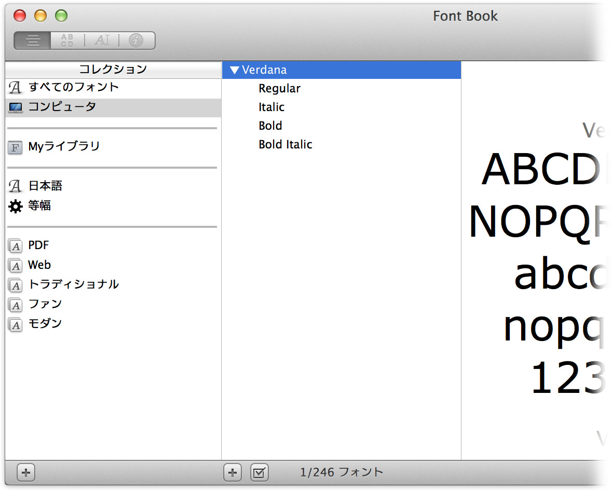Viewport: 612px width, 491px height.
Task: Add a font with the plus button
Action: [x=233, y=473]
